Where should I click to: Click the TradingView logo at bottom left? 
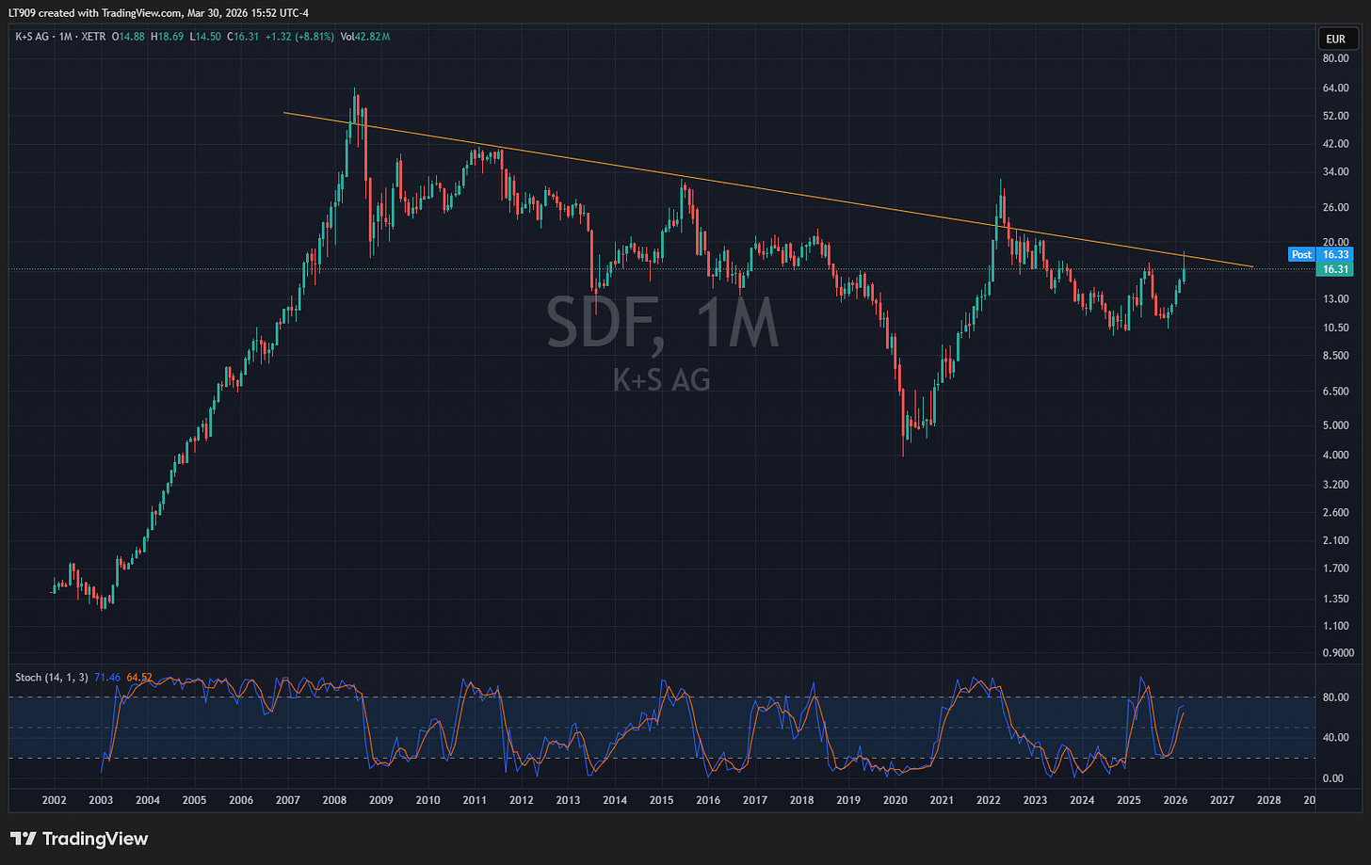pos(79,838)
